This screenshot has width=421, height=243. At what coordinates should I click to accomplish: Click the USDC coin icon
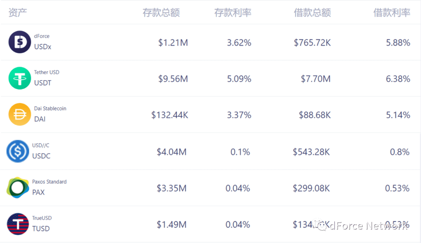pyautogui.click(x=18, y=151)
